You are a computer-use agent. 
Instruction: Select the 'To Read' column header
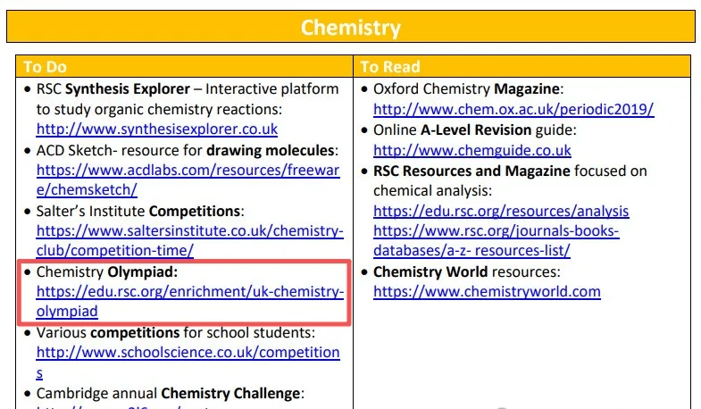click(389, 67)
